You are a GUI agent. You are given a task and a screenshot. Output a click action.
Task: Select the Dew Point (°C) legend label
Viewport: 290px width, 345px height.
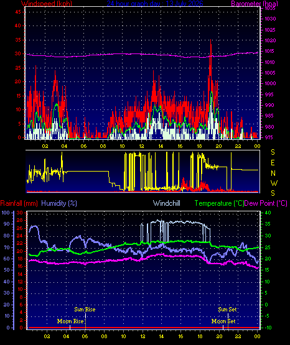pos(266,203)
